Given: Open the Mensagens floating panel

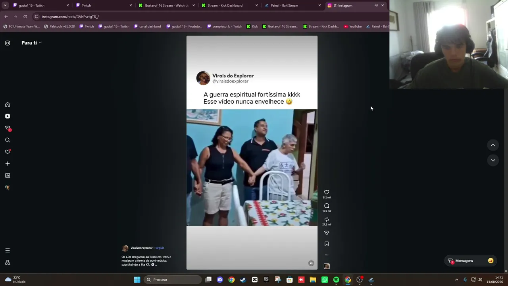Looking at the screenshot, I should click(x=470, y=261).
